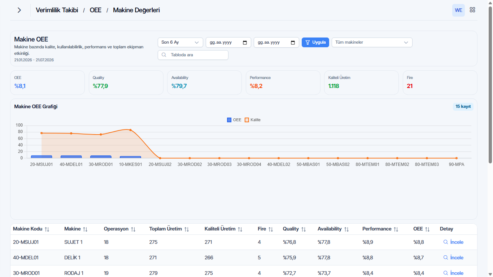The height and width of the screenshot is (277, 493).
Task: Sort table by Toplam Üretim arrows
Action: [187, 229]
